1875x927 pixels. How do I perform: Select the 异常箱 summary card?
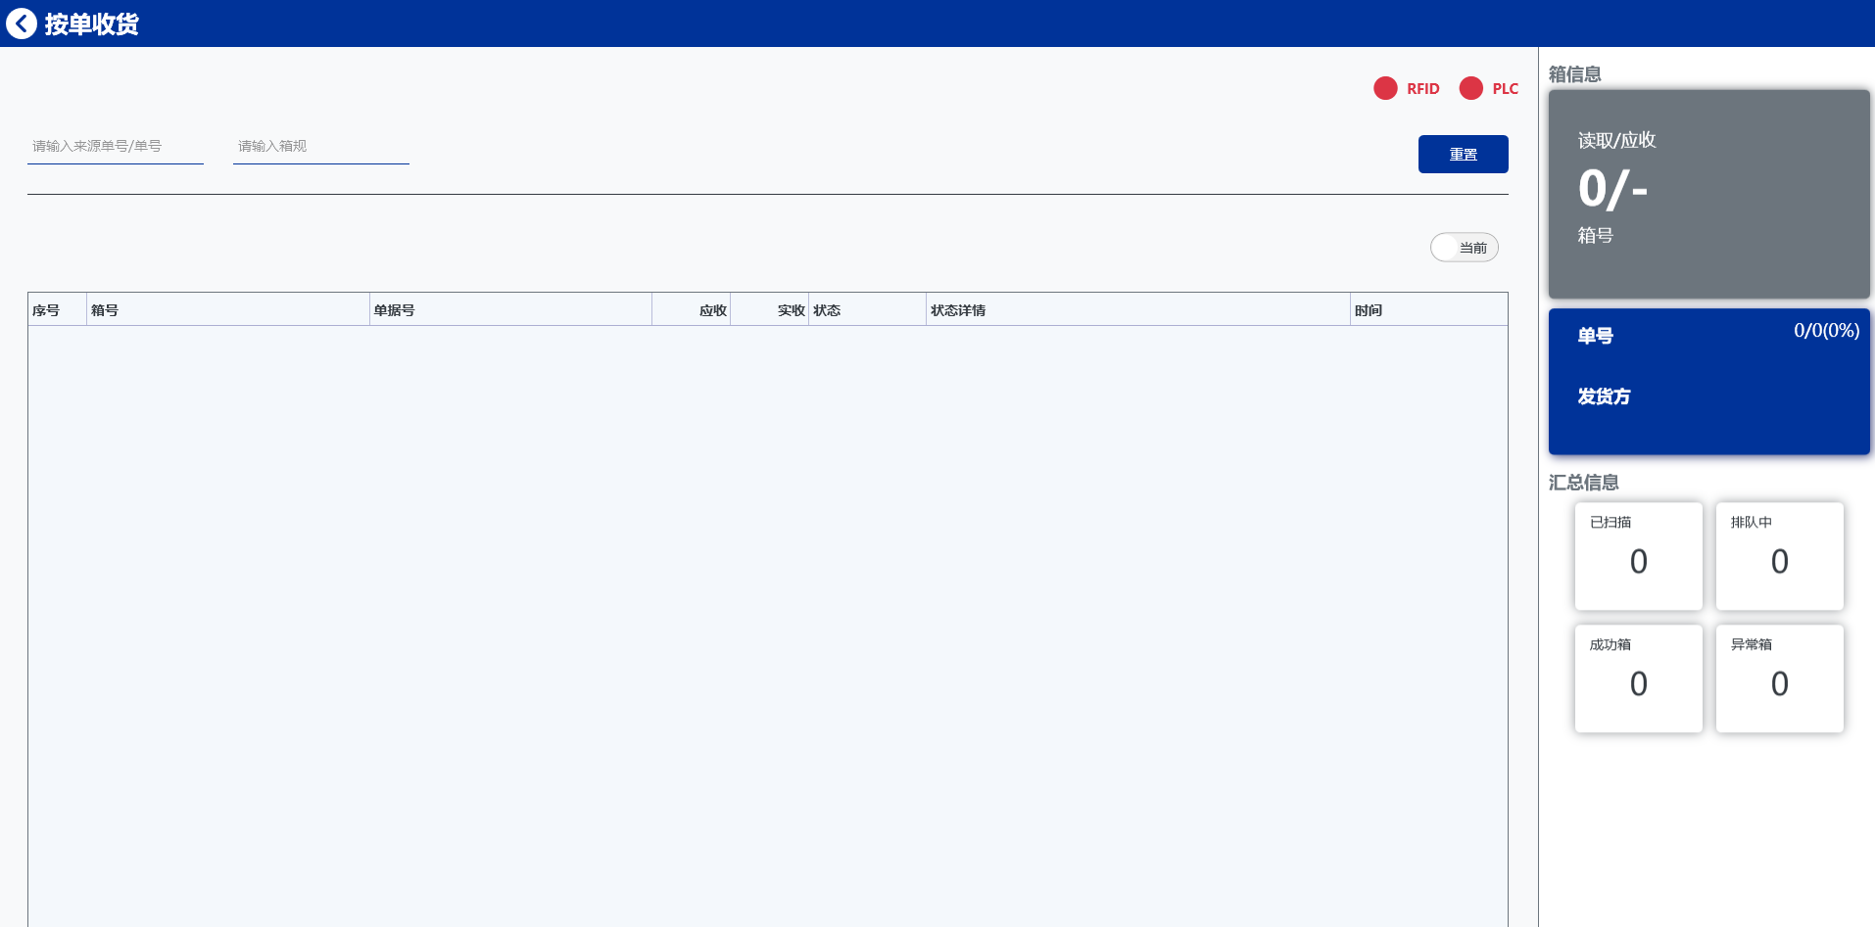coord(1779,678)
